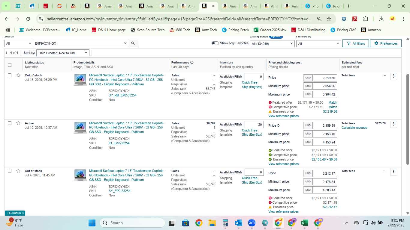This screenshot has height=230, width=410.
Task: Click the browser back arrow
Action: point(7,19)
